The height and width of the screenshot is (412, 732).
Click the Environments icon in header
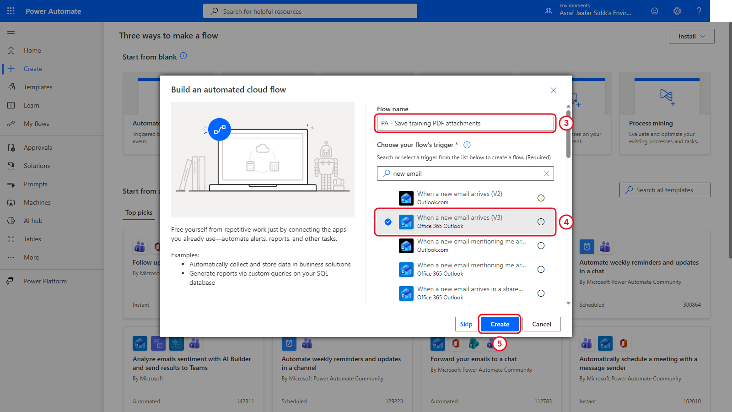549,11
